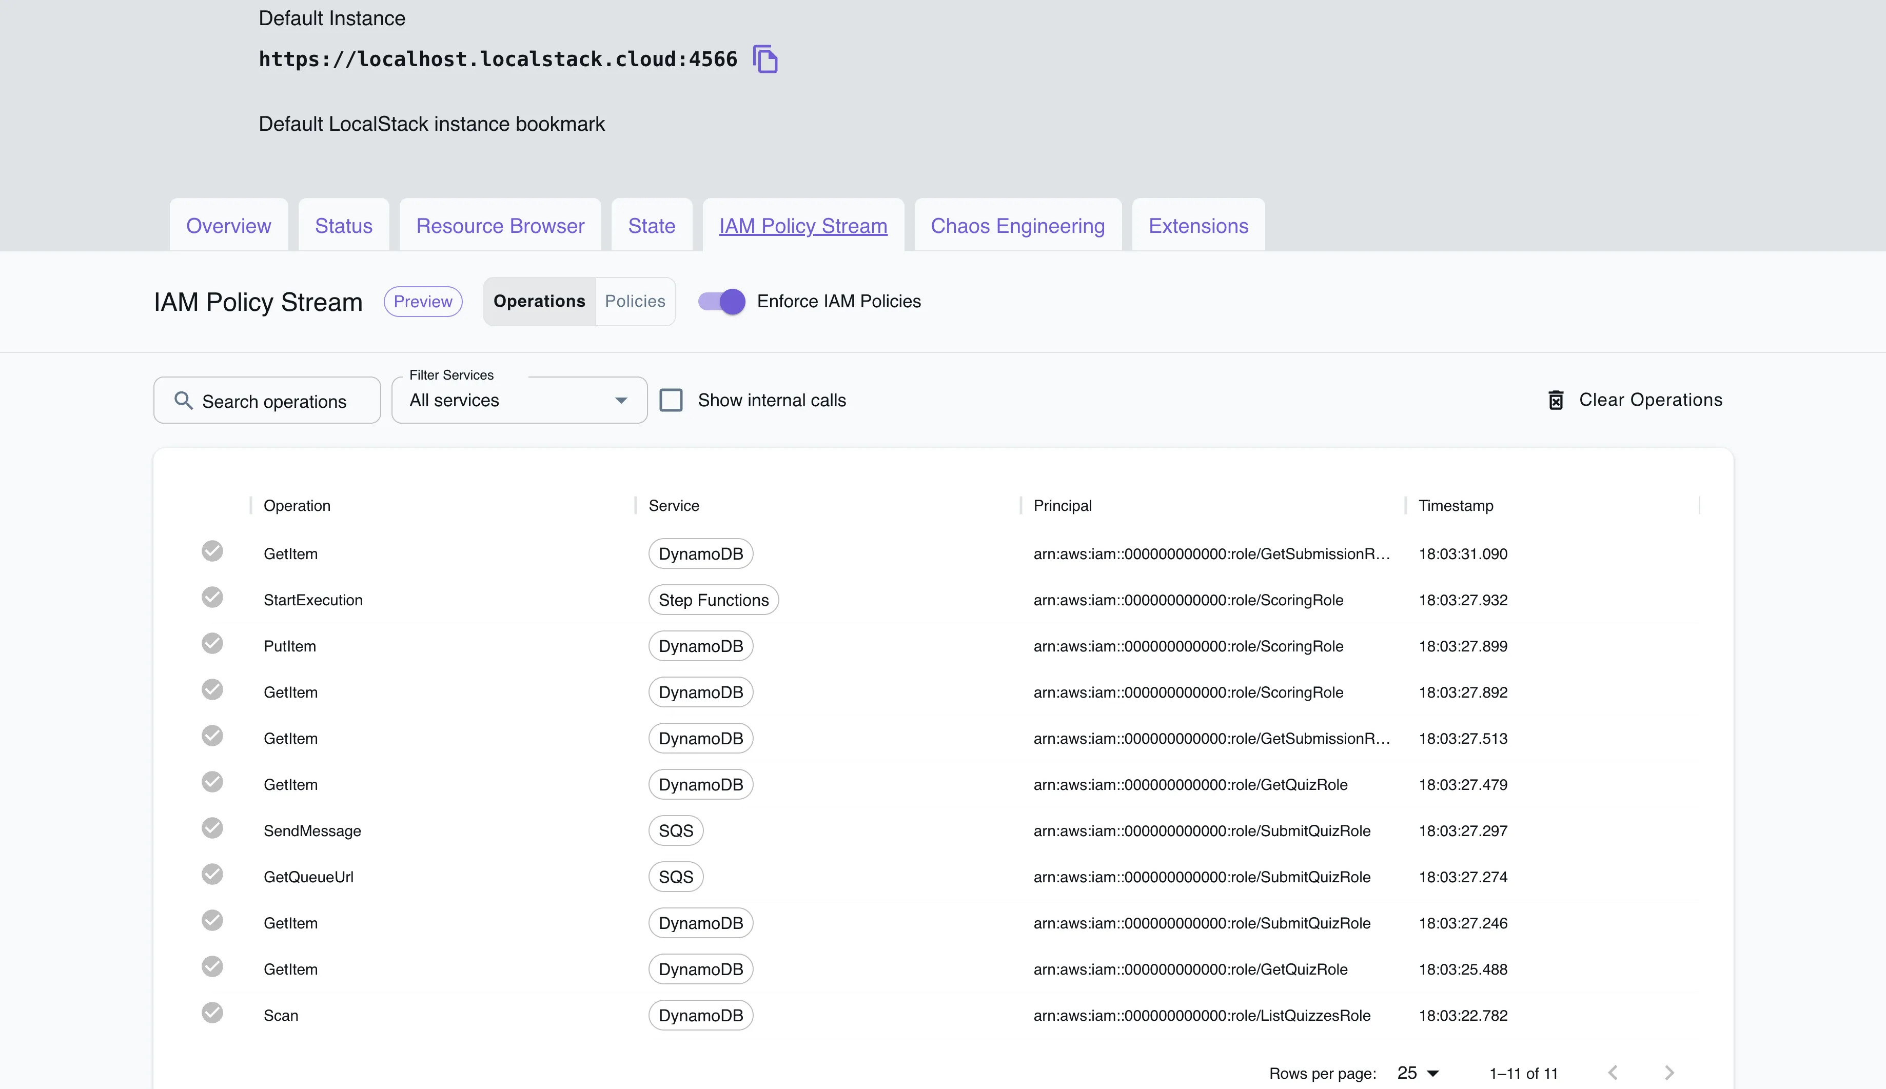Click the checkmark icon on SendMessage row
The height and width of the screenshot is (1089, 1886).
[211, 830]
